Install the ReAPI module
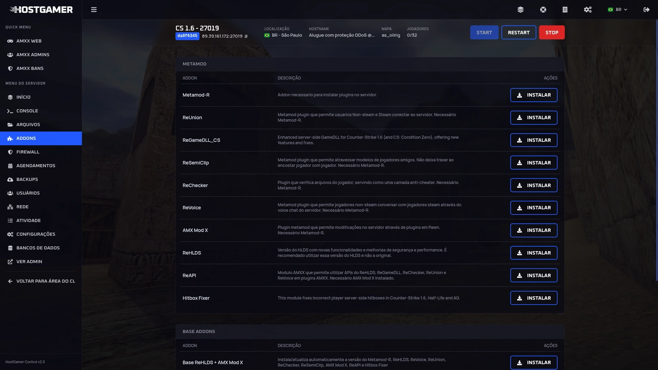The width and height of the screenshot is (658, 370). coord(534,275)
